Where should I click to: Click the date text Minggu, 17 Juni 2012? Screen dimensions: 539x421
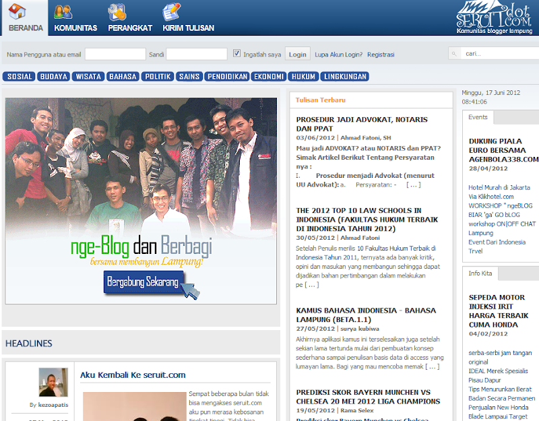point(491,93)
